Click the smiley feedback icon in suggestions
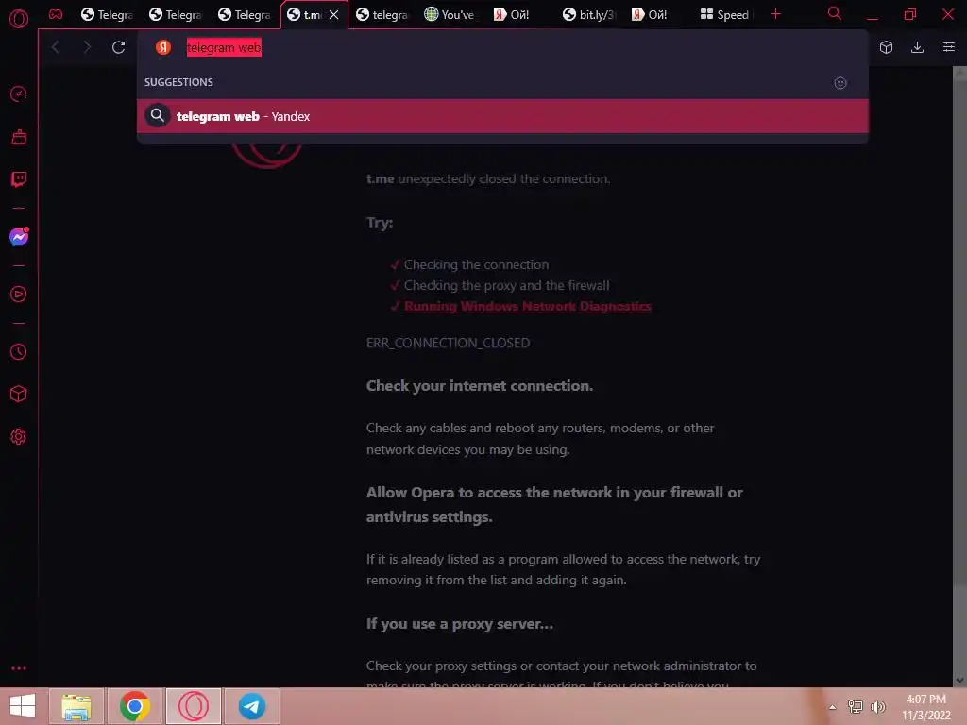 tap(840, 83)
